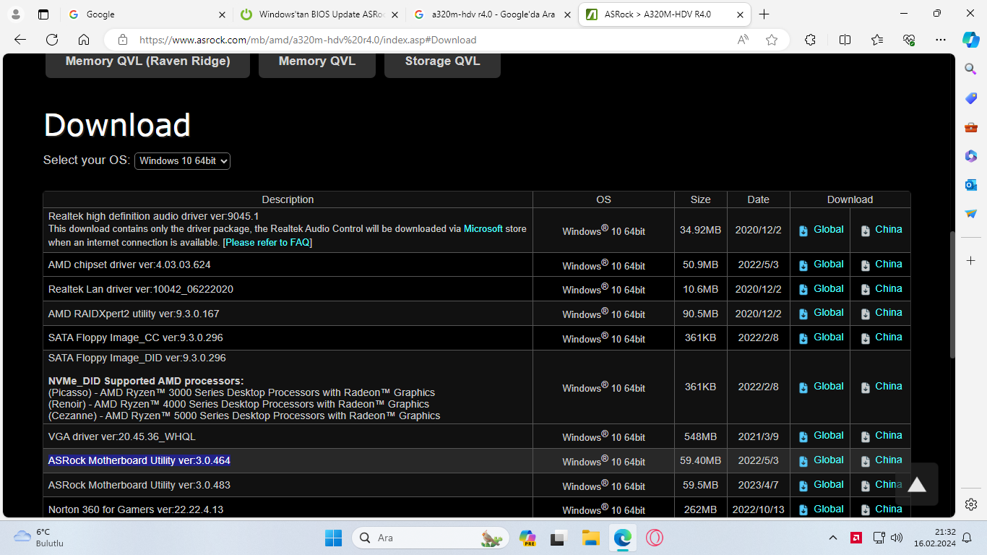Click the highlighted ASRock Motherboard Utility ver:3.0.464 text
This screenshot has width=987, height=555.
139,460
